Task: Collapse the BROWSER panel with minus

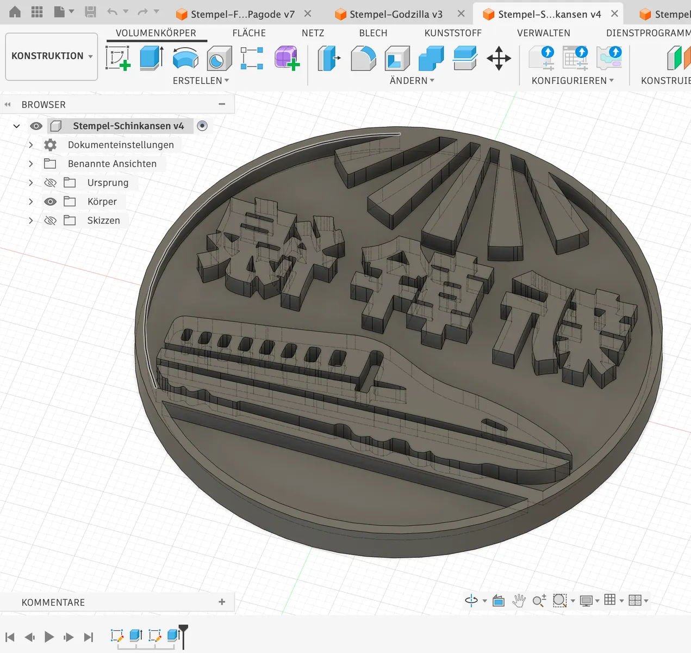Action: coord(222,104)
